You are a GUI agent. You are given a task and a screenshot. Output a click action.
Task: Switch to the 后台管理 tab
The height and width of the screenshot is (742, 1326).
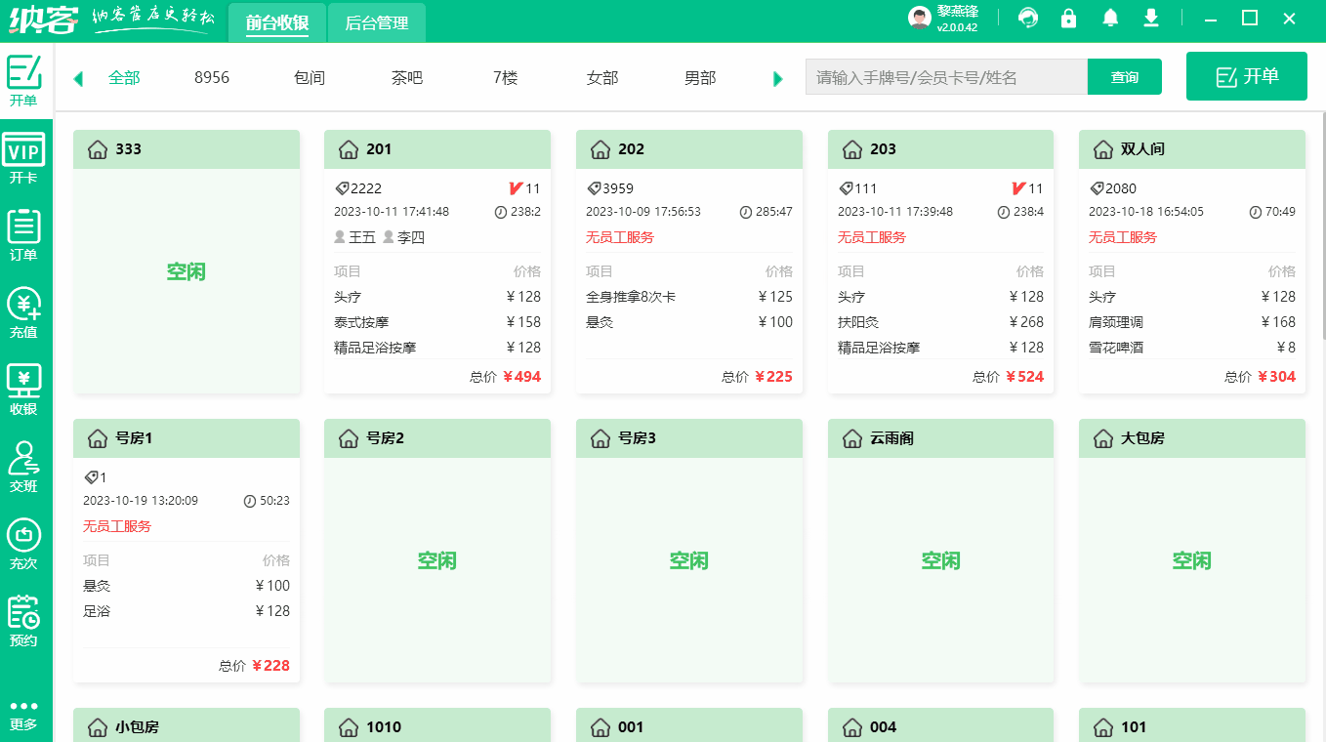376,21
